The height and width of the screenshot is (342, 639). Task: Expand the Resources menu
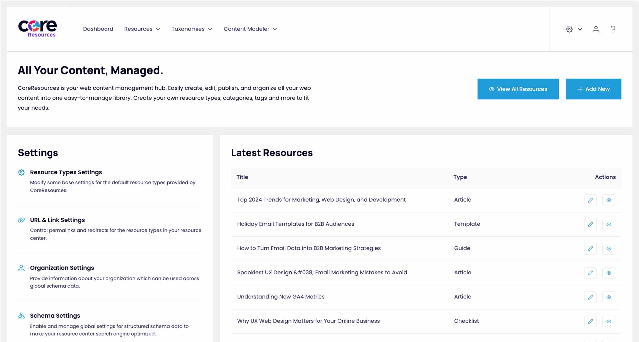(142, 29)
